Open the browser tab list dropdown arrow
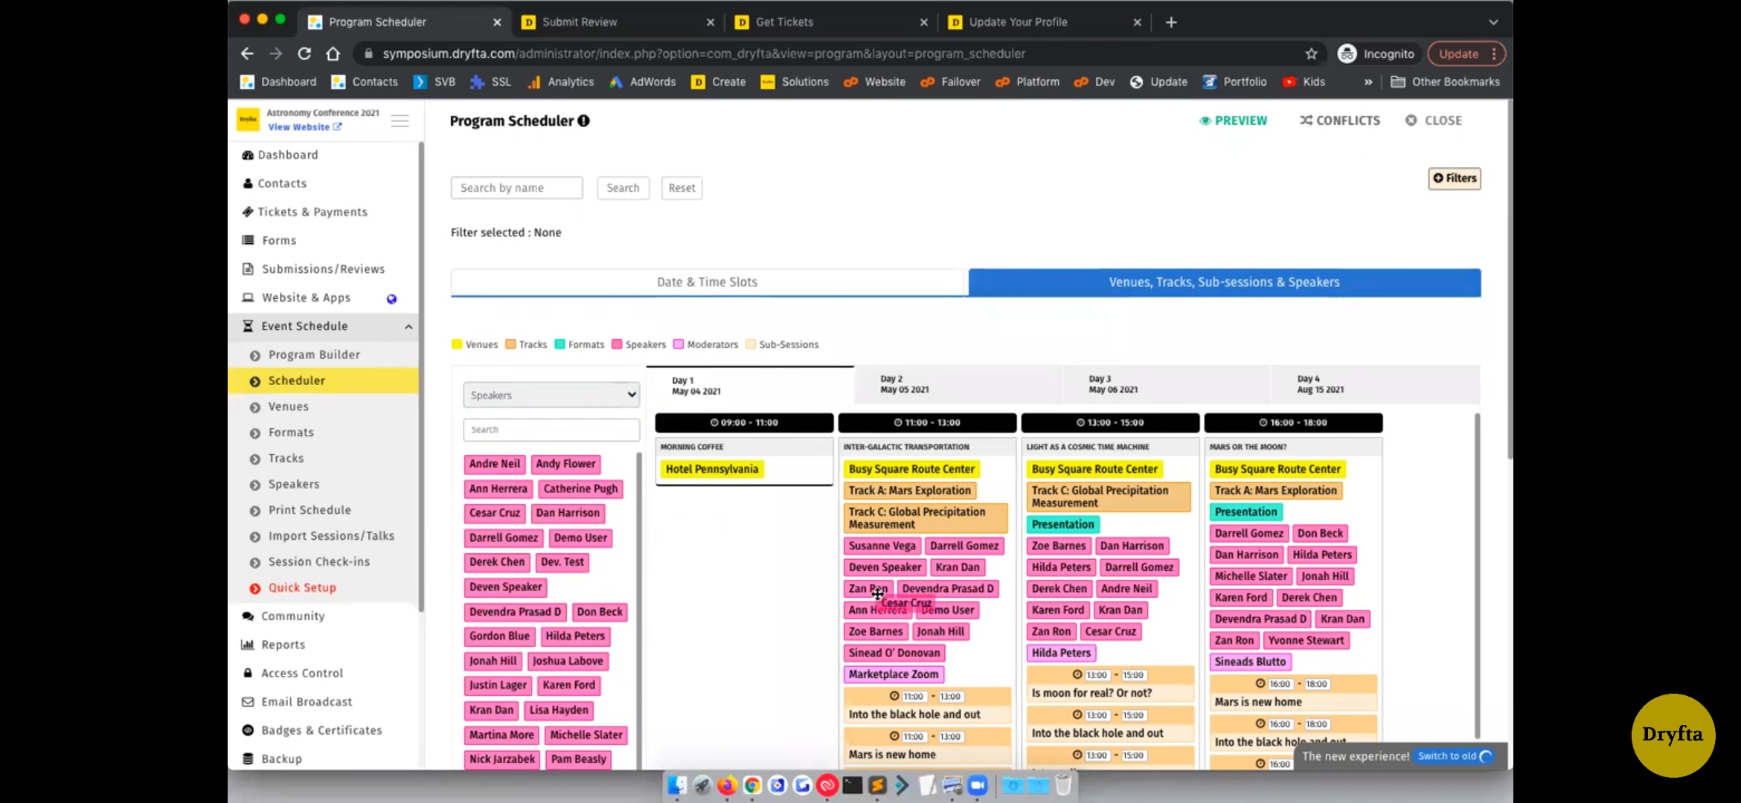This screenshot has width=1741, height=803. tap(1492, 22)
